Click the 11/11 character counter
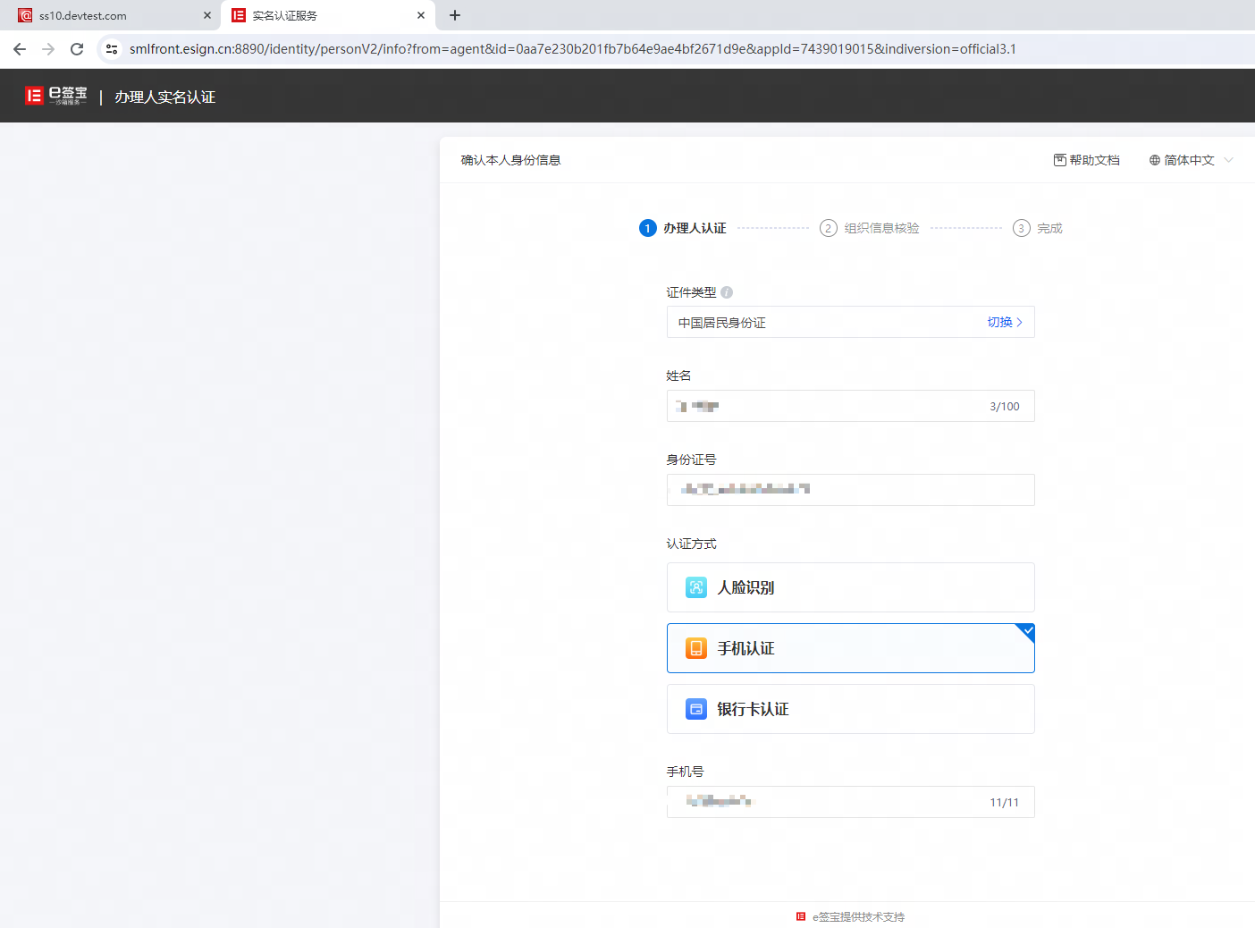Image resolution: width=1255 pixels, height=928 pixels. pyautogui.click(x=1005, y=803)
